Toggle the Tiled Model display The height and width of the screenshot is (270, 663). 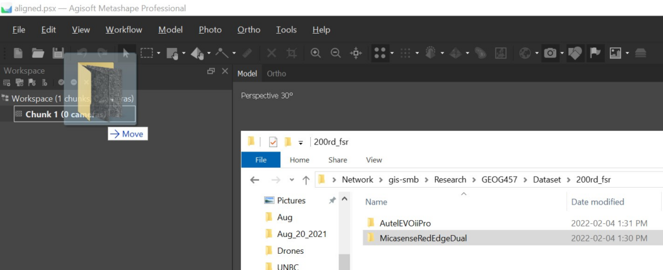[x=455, y=53]
